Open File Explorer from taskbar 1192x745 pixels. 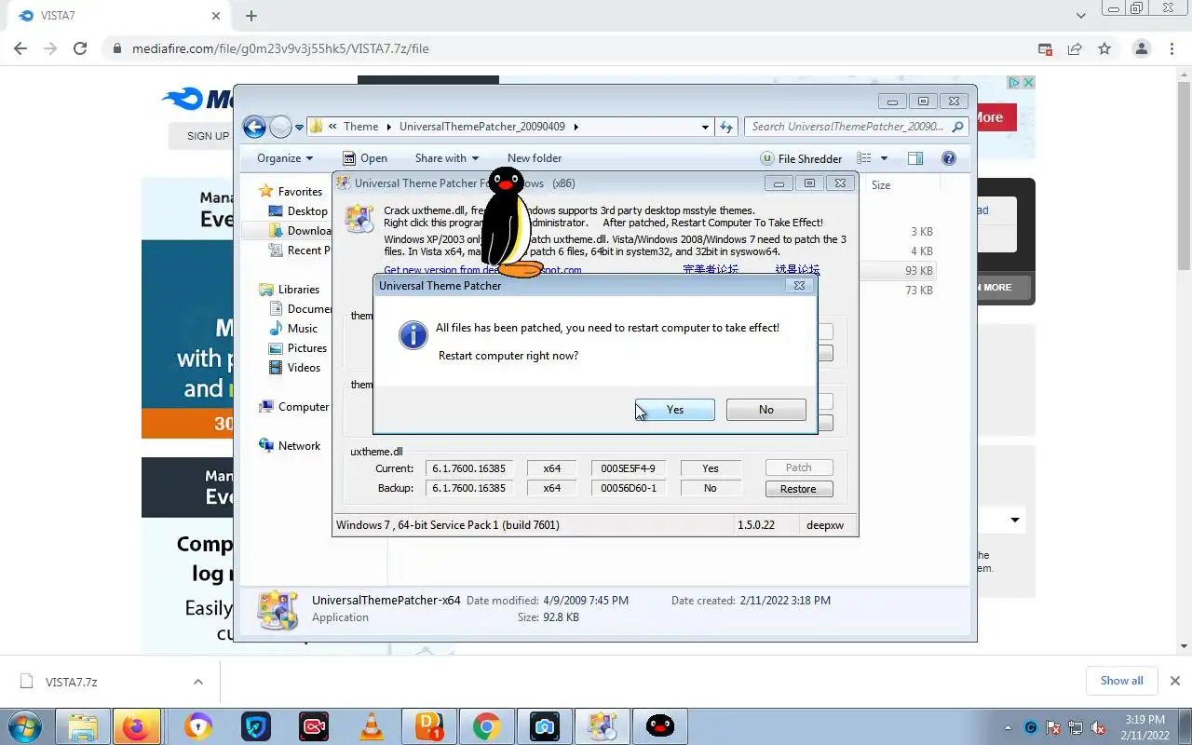(83, 726)
